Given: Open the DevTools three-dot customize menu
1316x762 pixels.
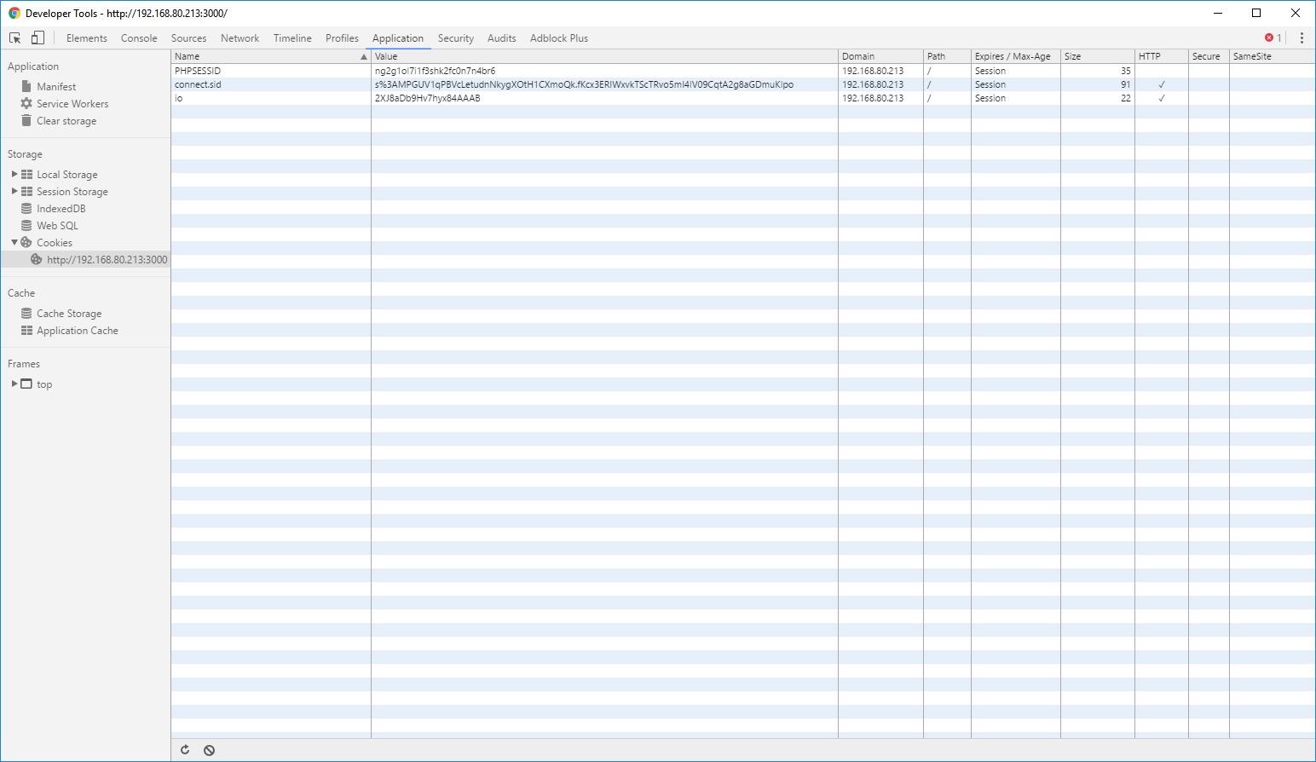Looking at the screenshot, I should point(1302,38).
